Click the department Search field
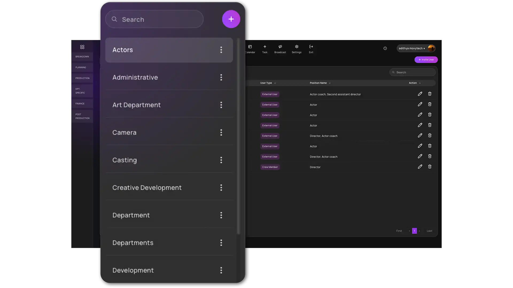The width and height of the screenshot is (513, 288). 154,19
